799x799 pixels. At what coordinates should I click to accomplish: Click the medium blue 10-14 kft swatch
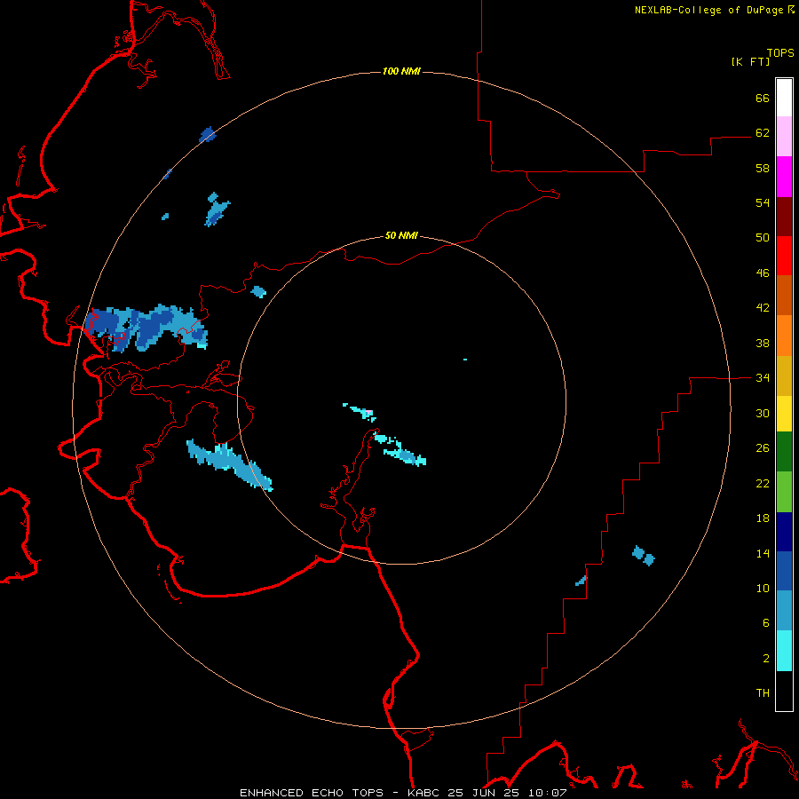(x=784, y=571)
